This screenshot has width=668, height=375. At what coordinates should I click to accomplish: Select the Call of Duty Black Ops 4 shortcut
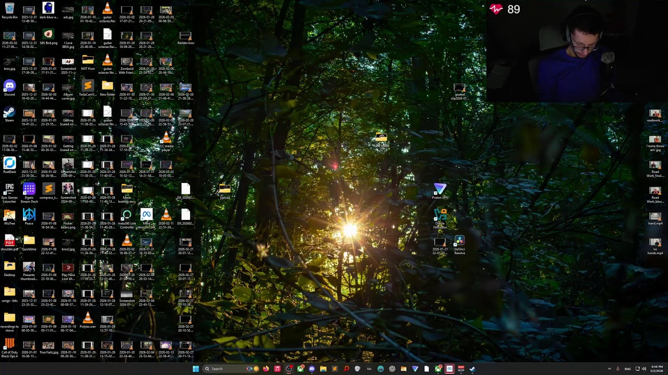9,347
